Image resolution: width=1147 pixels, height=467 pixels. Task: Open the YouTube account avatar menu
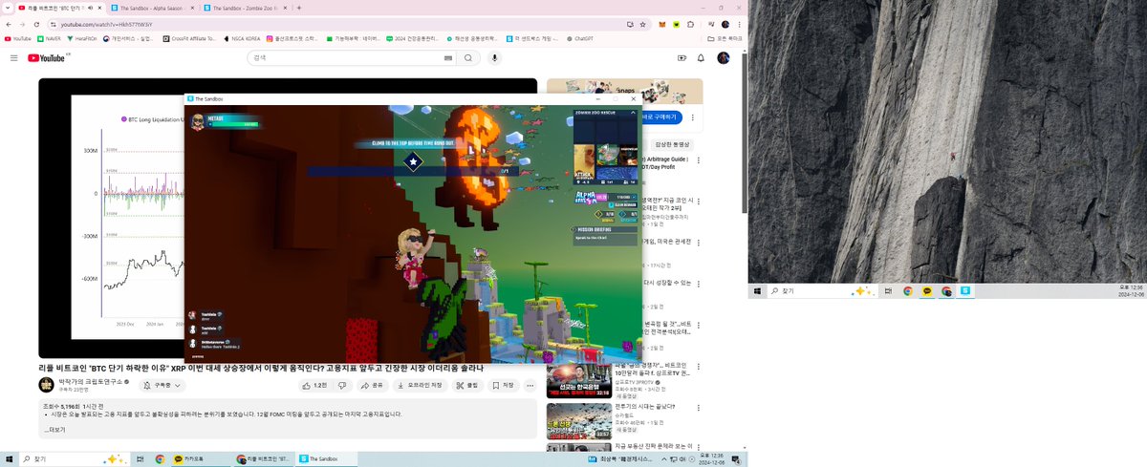724,58
